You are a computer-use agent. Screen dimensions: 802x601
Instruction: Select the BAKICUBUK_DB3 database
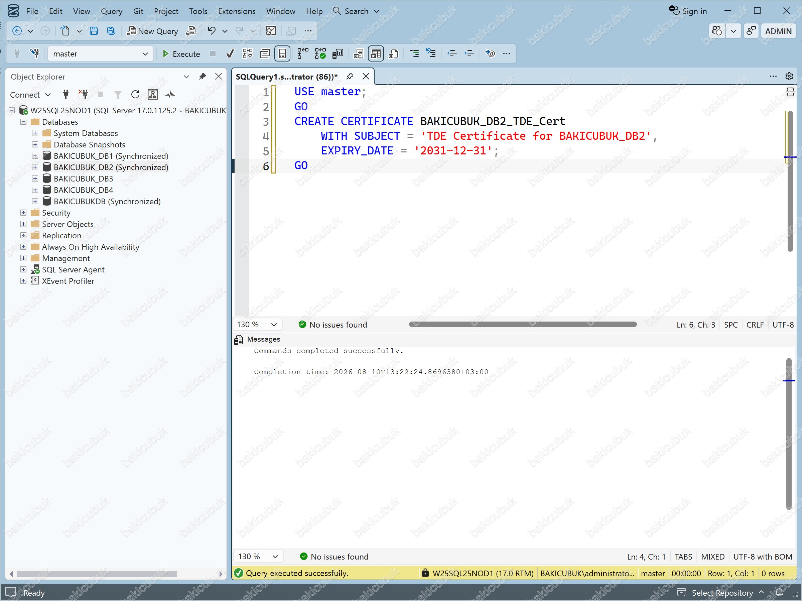tap(84, 179)
